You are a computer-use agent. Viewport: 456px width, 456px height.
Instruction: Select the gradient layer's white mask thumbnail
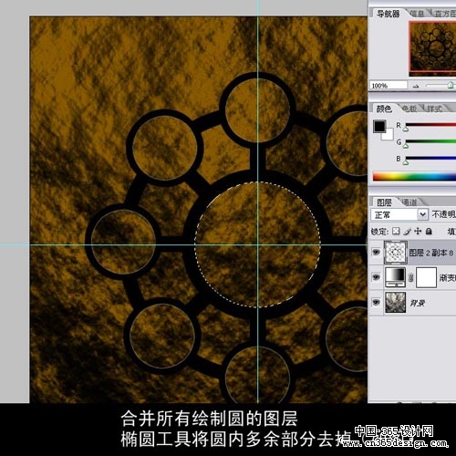tap(426, 277)
